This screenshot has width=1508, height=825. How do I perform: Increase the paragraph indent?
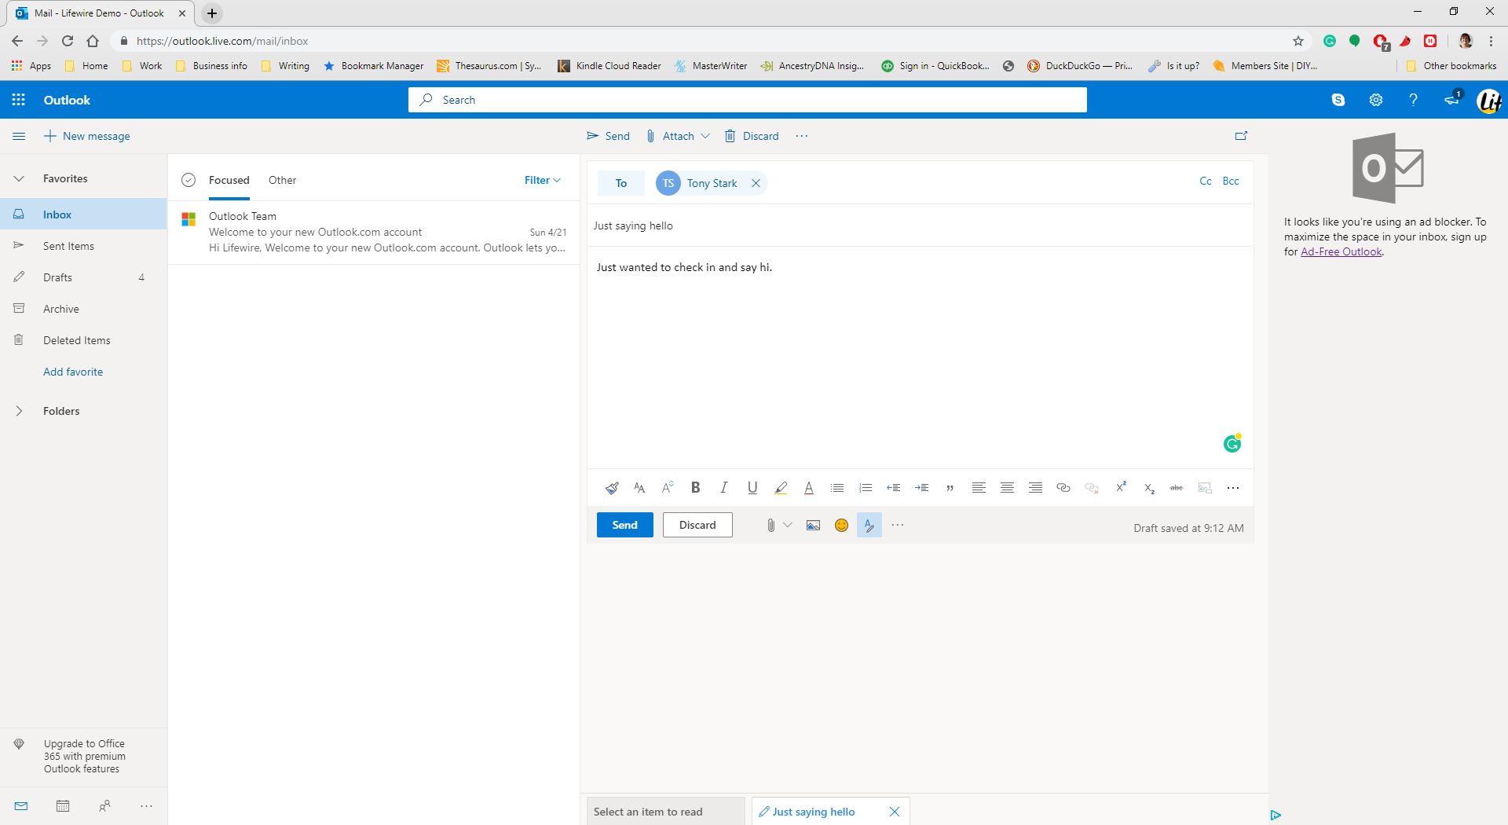point(921,488)
